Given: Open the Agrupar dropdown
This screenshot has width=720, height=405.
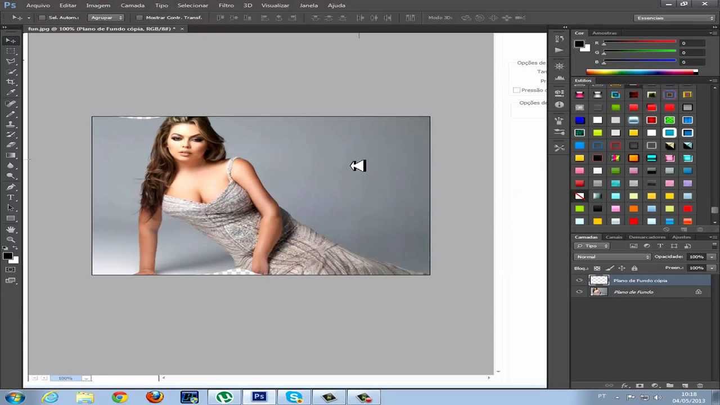Looking at the screenshot, I should click(106, 17).
